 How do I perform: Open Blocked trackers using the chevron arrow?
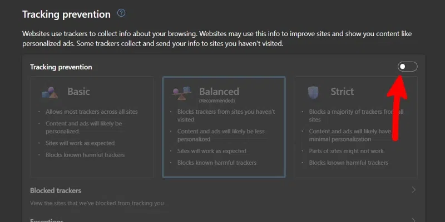pyautogui.click(x=413, y=190)
